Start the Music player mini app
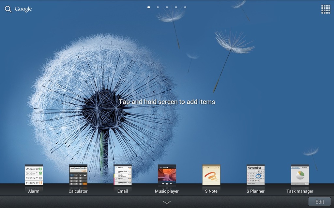The width and height of the screenshot is (334, 208). [x=167, y=175]
